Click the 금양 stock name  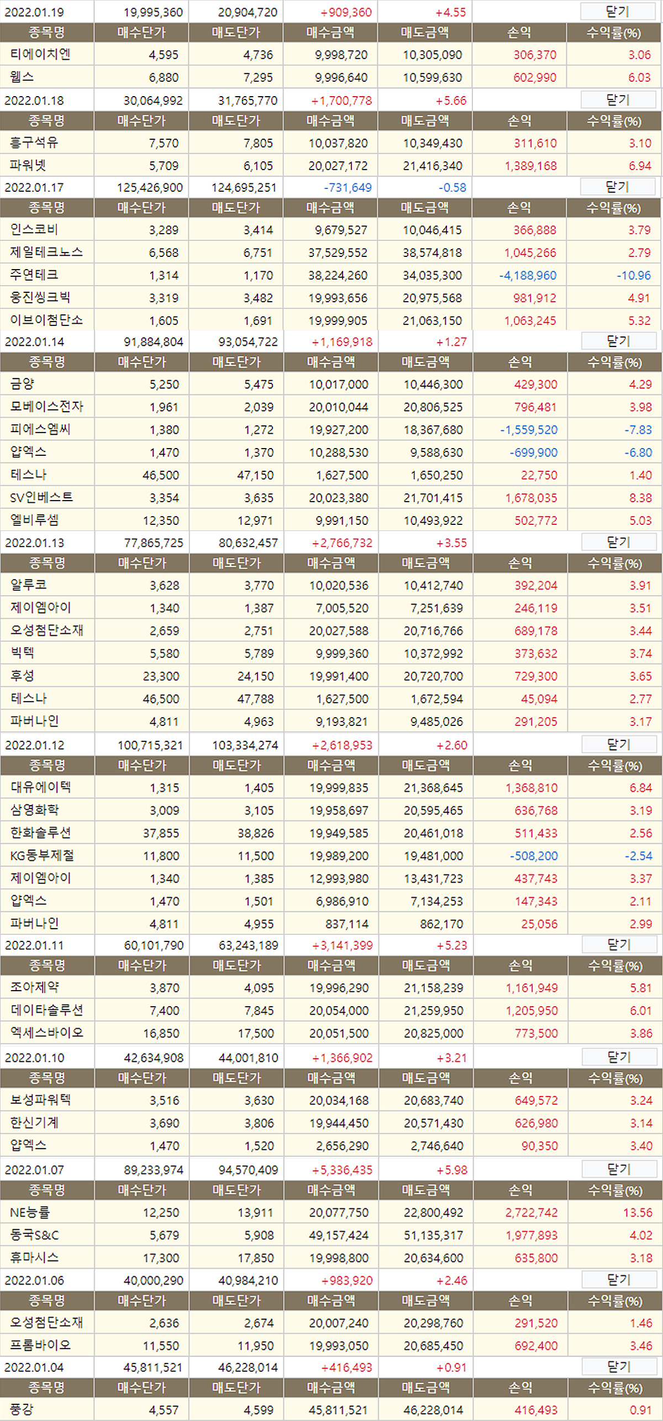click(x=23, y=384)
